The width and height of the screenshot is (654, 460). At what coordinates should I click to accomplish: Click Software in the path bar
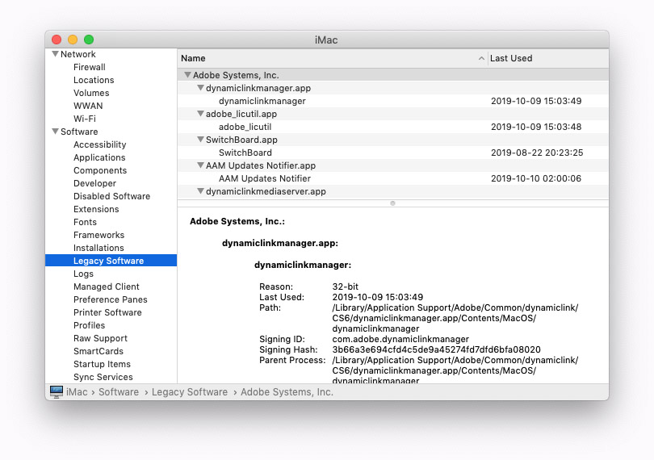(x=119, y=392)
